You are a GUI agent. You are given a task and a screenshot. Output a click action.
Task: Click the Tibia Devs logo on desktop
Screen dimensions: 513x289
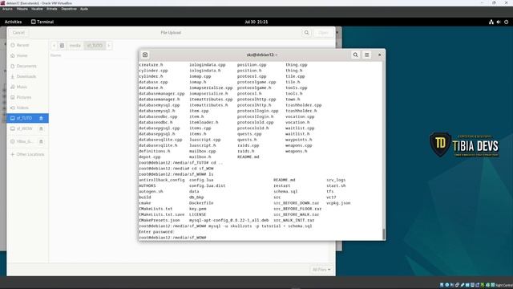click(x=464, y=144)
